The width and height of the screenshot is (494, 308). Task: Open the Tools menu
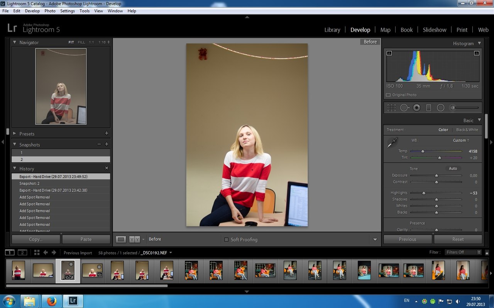click(85, 11)
